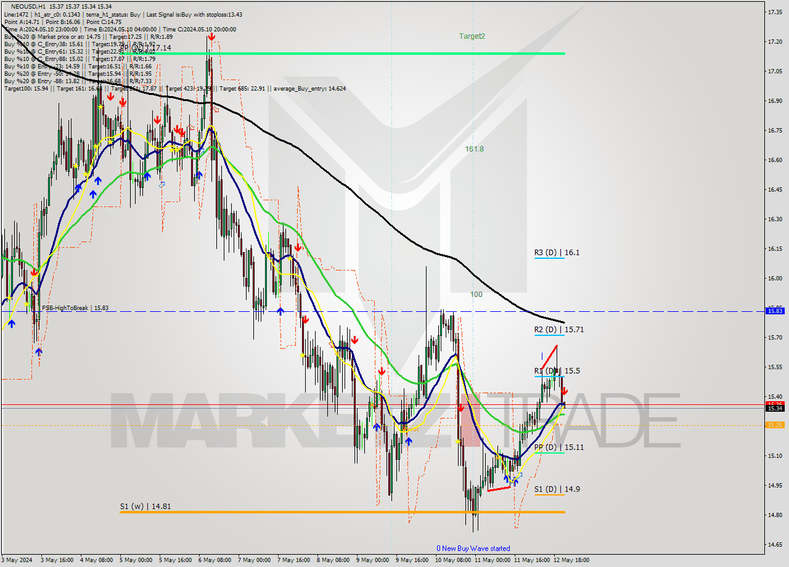This screenshot has height=567, width=789.
Task: Click the thick orange S1 weekly support line
Action: click(x=342, y=512)
